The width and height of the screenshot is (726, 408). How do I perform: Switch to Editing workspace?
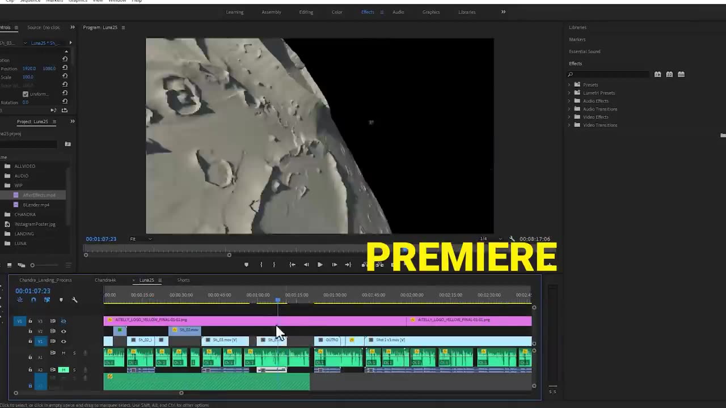click(x=306, y=12)
